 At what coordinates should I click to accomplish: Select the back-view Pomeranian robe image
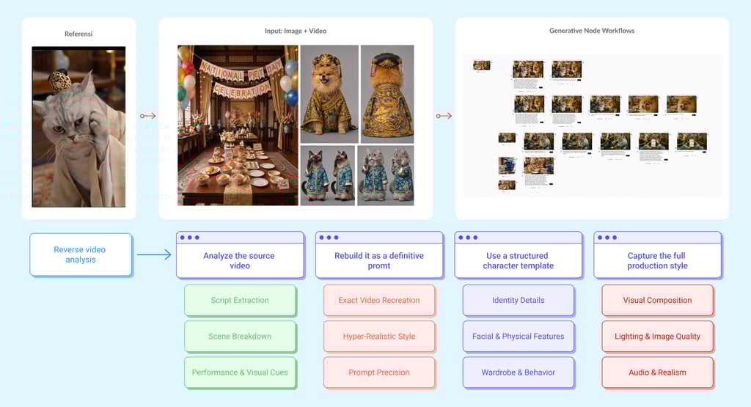click(x=387, y=95)
